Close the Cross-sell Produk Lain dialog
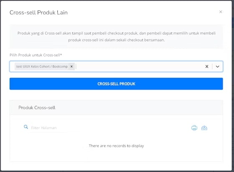Viewport: 234px width, 172px height. pos(221,12)
